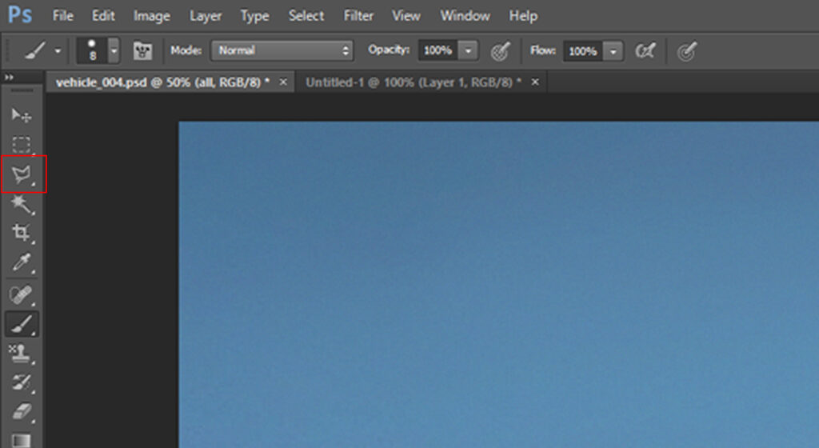Select the Magic Wand tool
819x448 pixels.
pyautogui.click(x=22, y=204)
